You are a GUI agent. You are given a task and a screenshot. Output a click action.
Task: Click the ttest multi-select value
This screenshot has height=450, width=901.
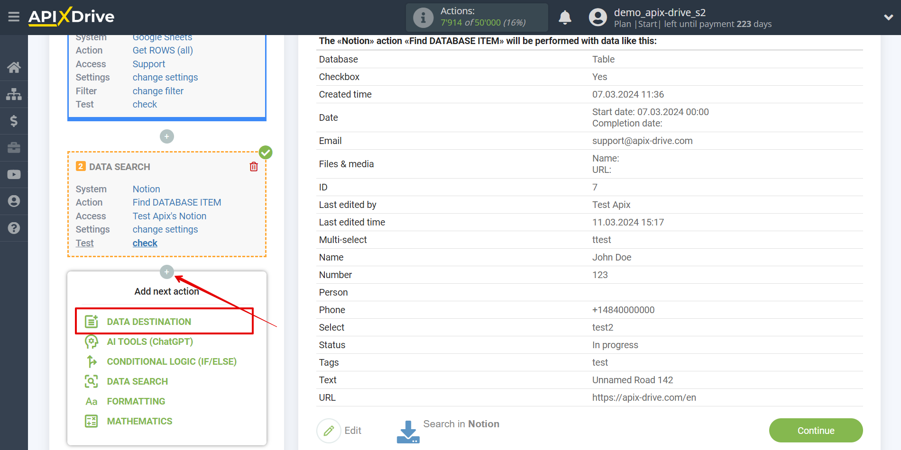(601, 240)
